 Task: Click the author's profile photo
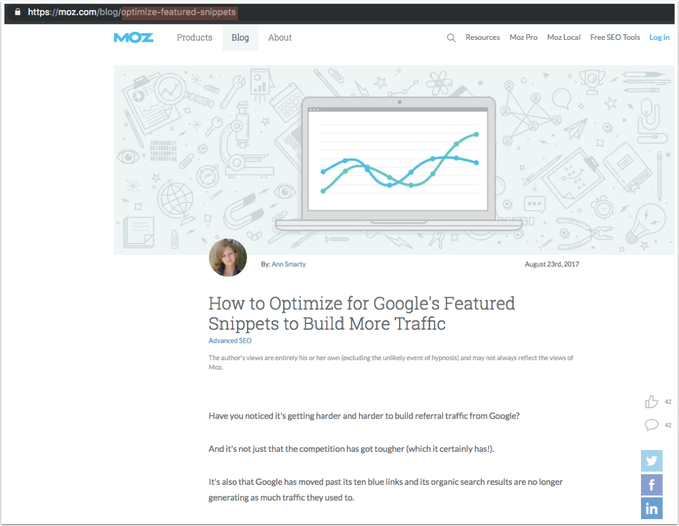228,258
